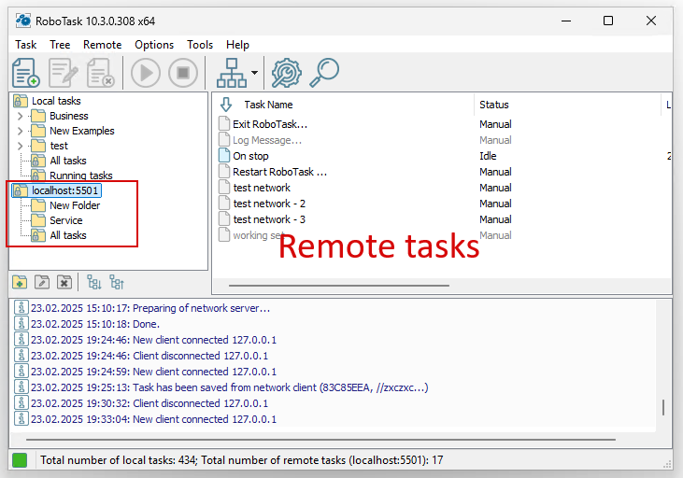Open the dropdown arrow beside the network icon
Screen dimensions: 683x478
pos(254,73)
